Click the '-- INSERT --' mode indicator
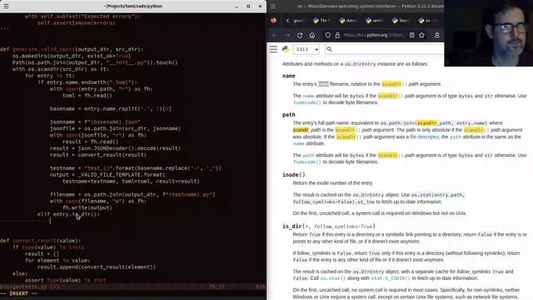533x300 pixels. (18, 293)
